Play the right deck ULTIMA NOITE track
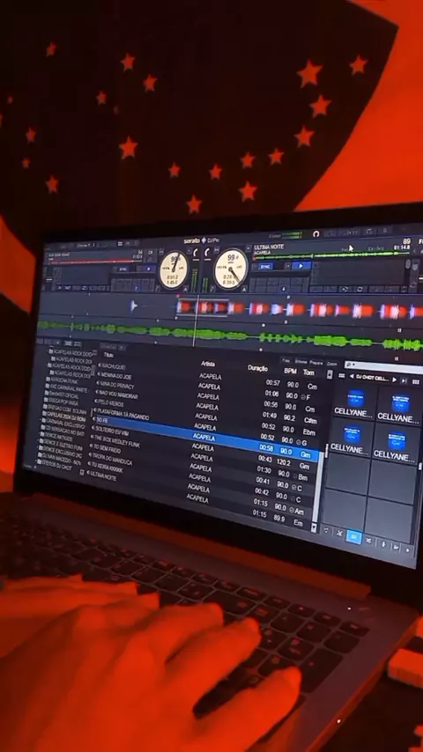This screenshot has width=423, height=752. coord(301,265)
